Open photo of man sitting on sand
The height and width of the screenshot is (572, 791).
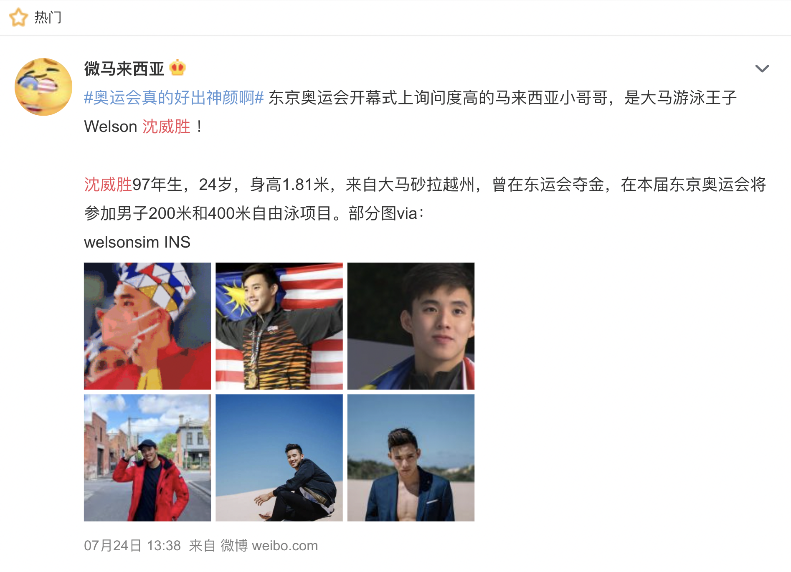279,458
